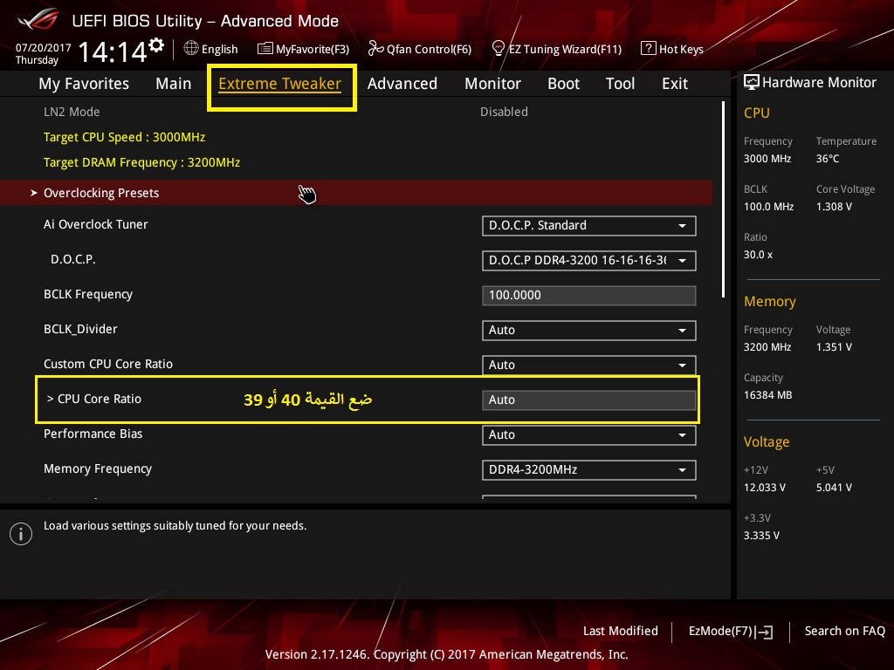Go to the Advanced tab

(x=402, y=84)
